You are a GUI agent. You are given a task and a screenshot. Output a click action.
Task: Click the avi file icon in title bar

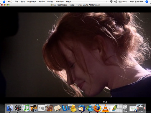tap(52, 5)
